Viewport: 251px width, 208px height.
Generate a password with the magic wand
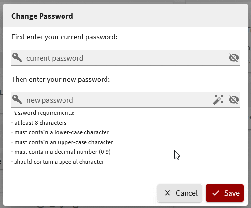pos(218,100)
